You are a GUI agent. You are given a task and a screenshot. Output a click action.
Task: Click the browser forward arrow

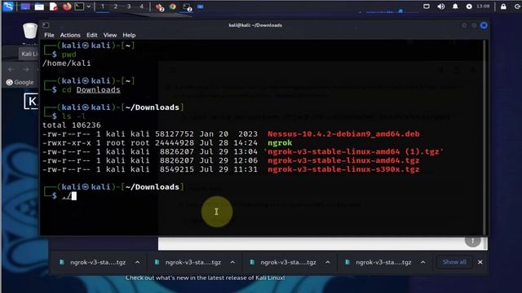pos(25,69)
